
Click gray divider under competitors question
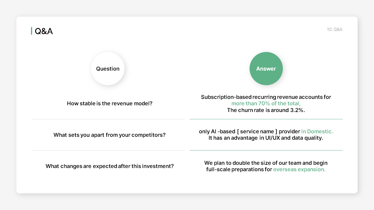click(108, 150)
